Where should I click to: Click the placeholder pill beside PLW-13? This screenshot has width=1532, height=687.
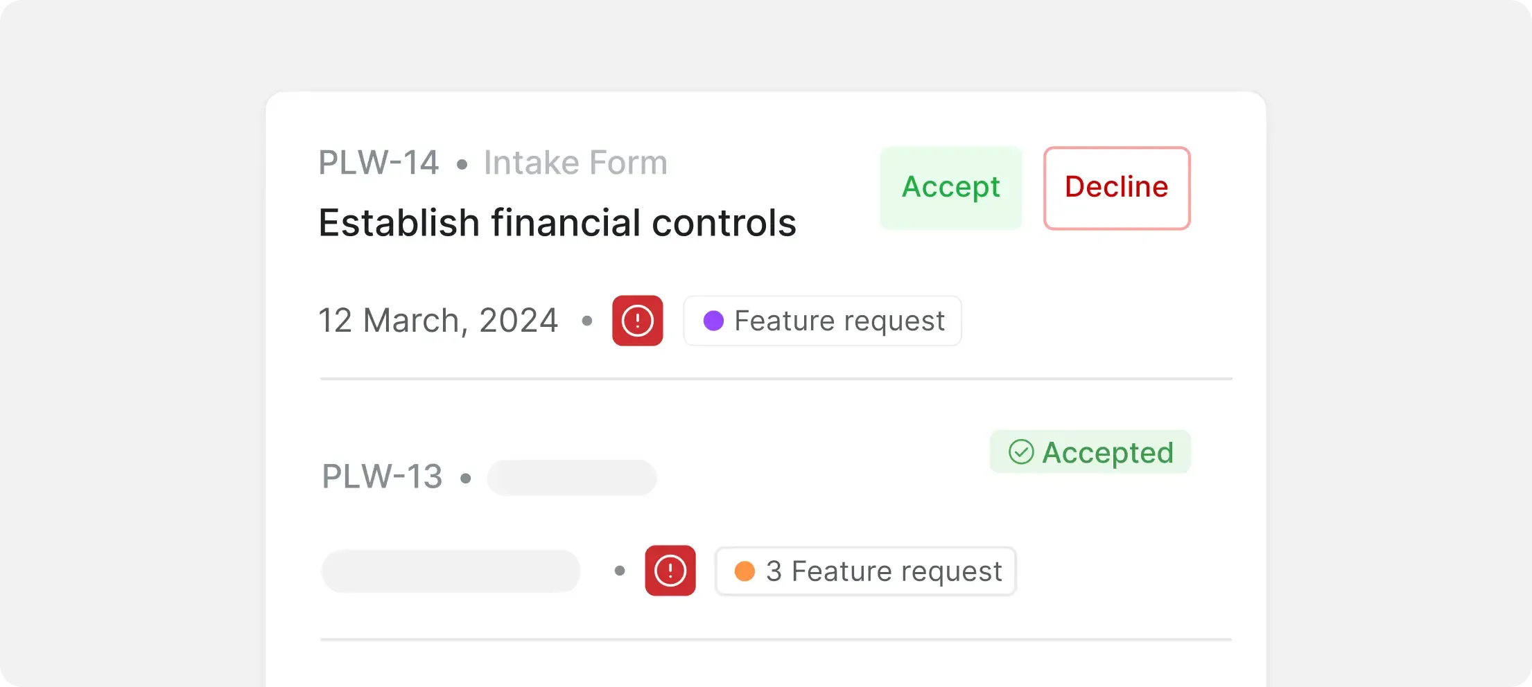pyautogui.click(x=572, y=478)
